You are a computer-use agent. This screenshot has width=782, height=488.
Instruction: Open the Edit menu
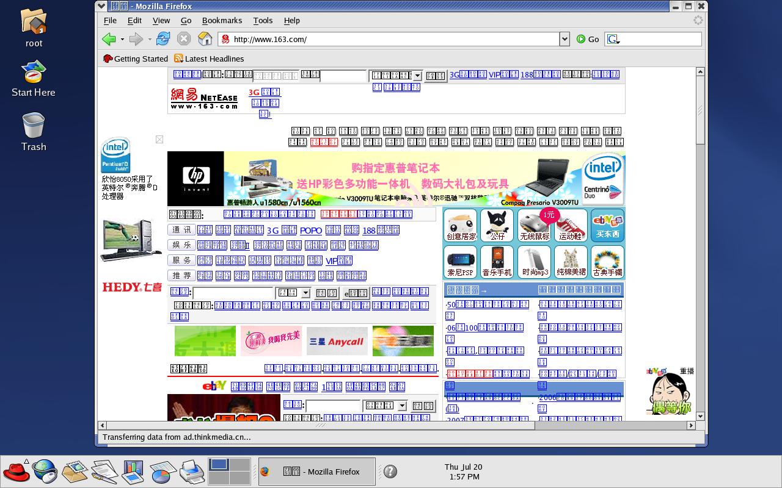[134, 20]
